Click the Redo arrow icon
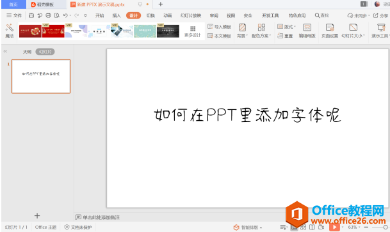Image resolution: width=390 pixels, height=232 pixels. [x=77, y=15]
